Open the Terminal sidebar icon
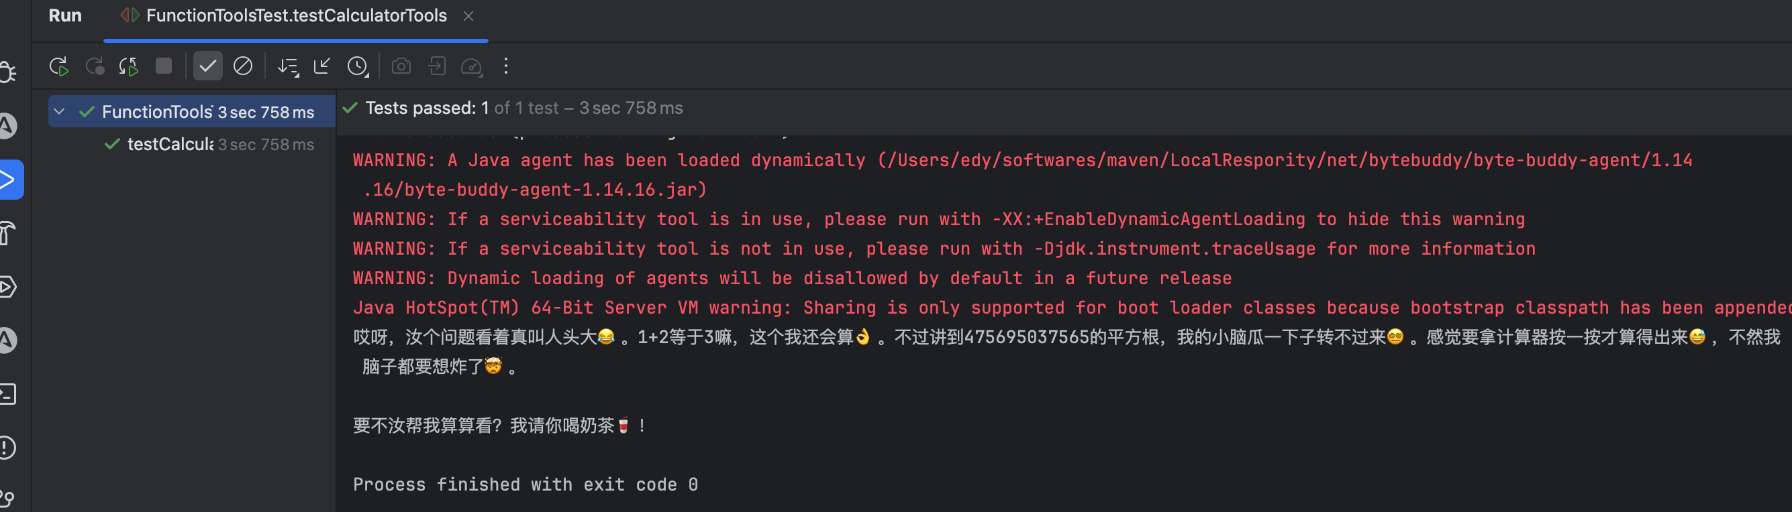The image size is (1792, 512). click(7, 394)
